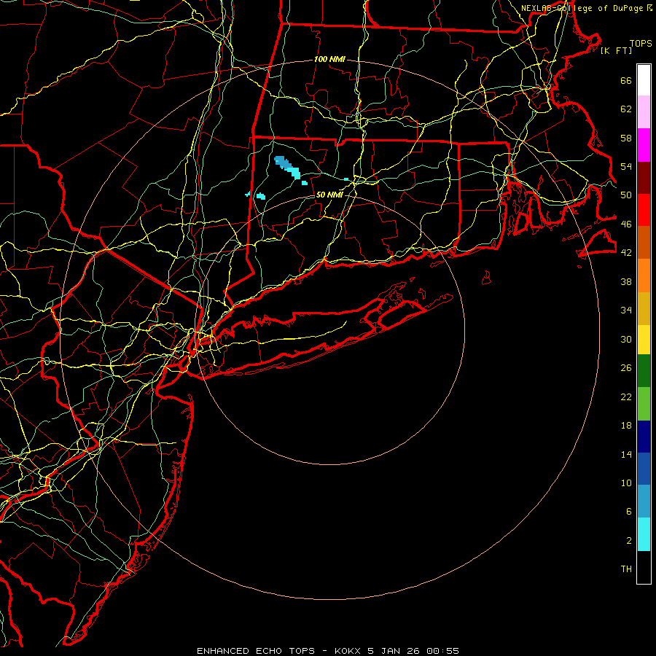Click the "TOPS" legend title

coord(641,44)
